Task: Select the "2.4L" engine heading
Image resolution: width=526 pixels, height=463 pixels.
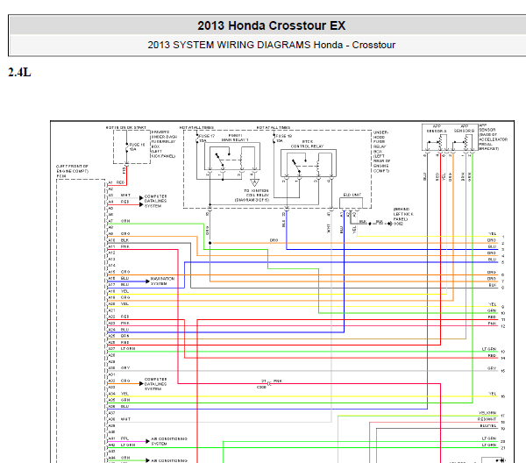Action: coord(19,72)
